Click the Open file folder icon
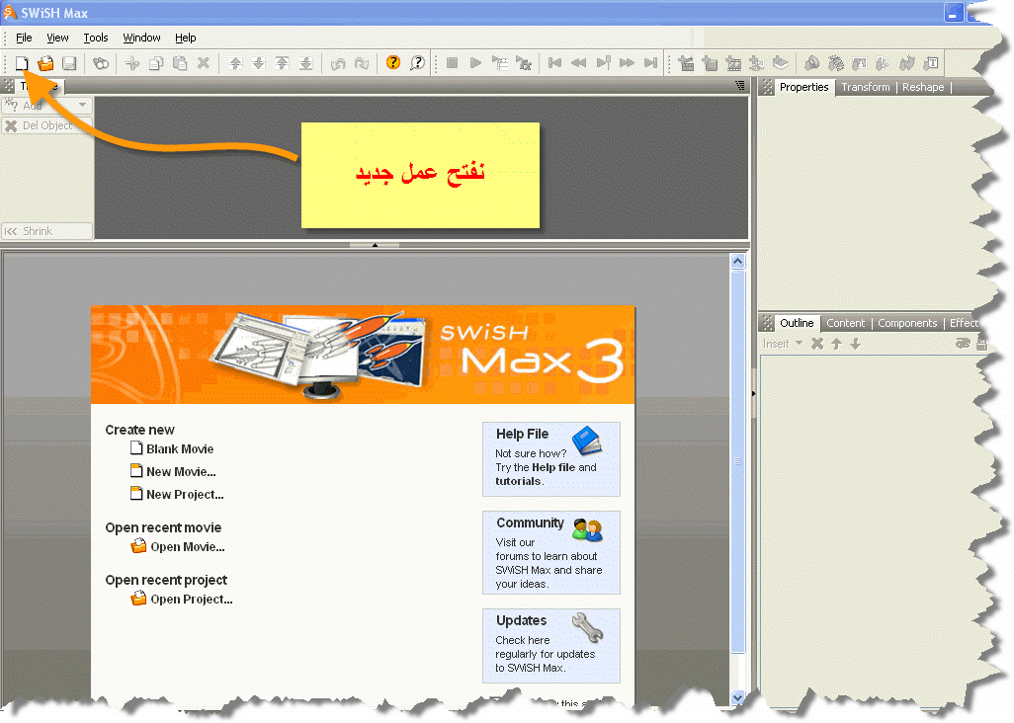Image resolution: width=1014 pixels, height=723 pixels. click(45, 63)
